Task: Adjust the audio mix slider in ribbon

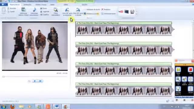Action: (x=92, y=14)
